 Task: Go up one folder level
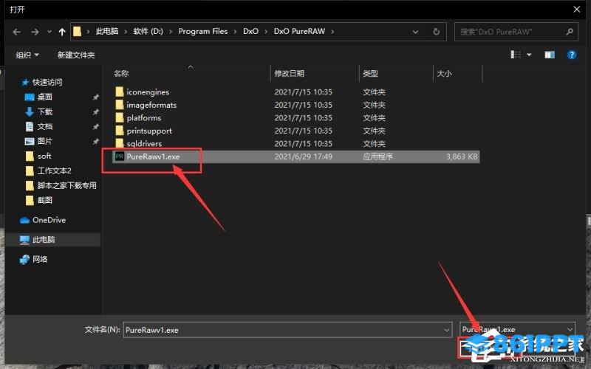point(62,32)
